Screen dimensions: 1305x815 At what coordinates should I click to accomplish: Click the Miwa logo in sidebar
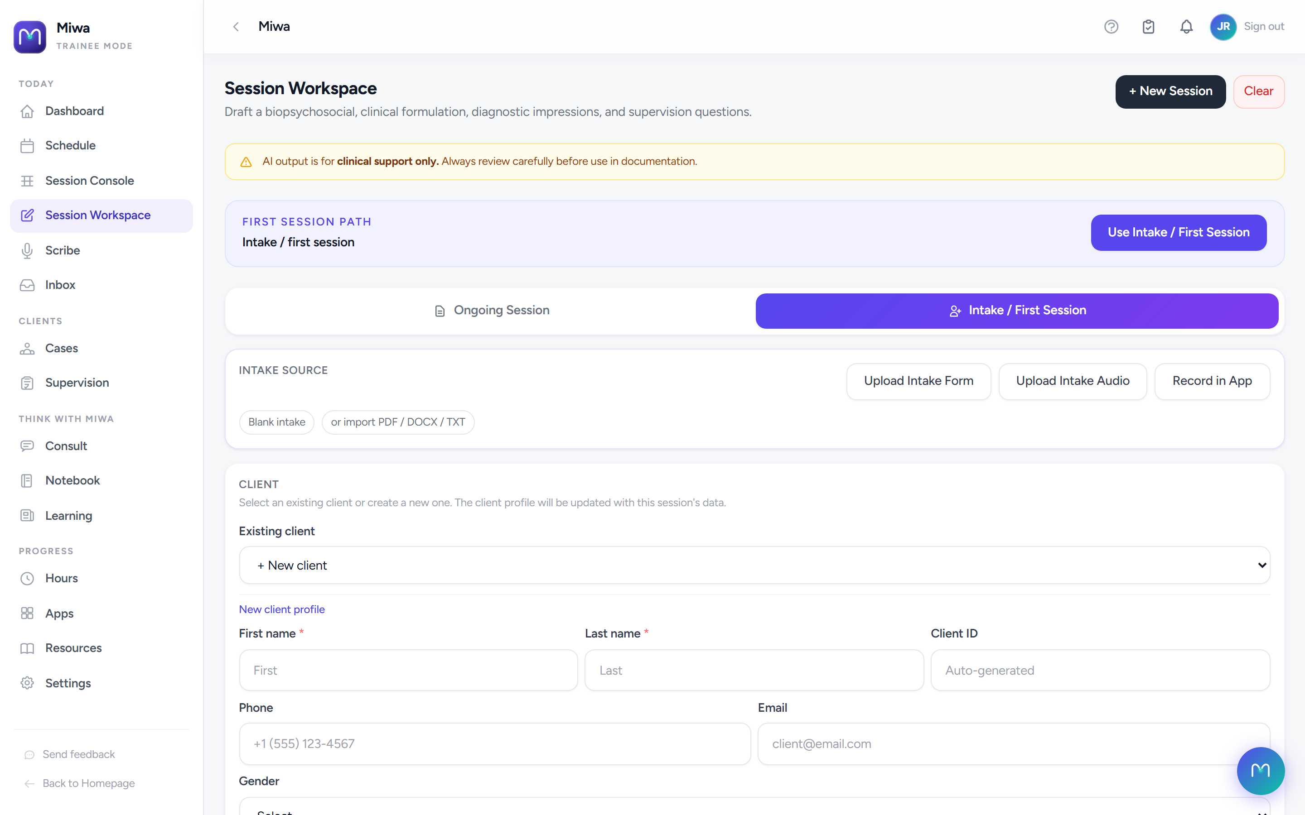pyautogui.click(x=29, y=37)
